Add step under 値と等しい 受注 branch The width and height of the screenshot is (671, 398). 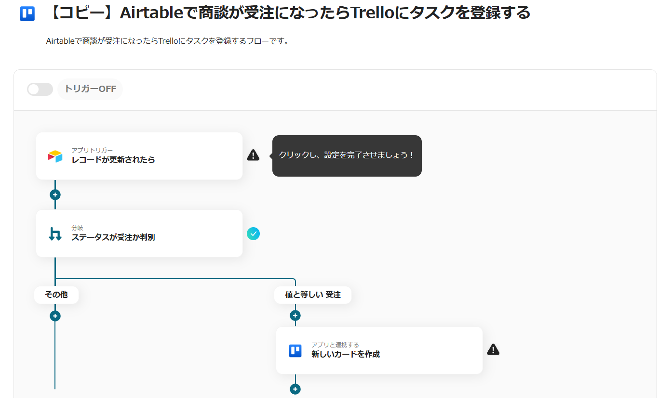tap(295, 315)
